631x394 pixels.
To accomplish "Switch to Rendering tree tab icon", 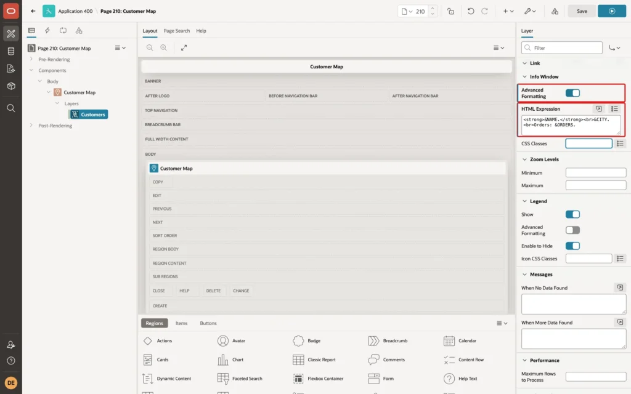I will click(31, 31).
